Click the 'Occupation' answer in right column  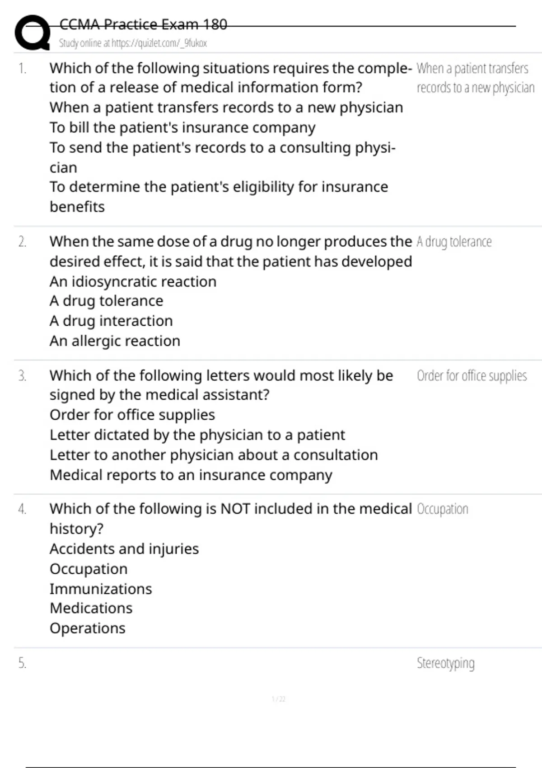[442, 509]
